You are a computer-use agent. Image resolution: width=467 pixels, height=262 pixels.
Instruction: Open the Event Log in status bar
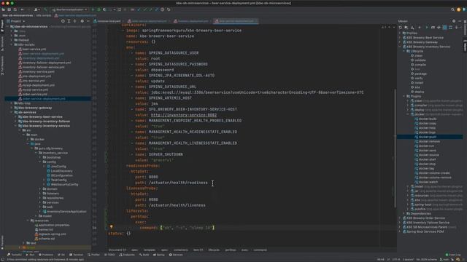452,255
